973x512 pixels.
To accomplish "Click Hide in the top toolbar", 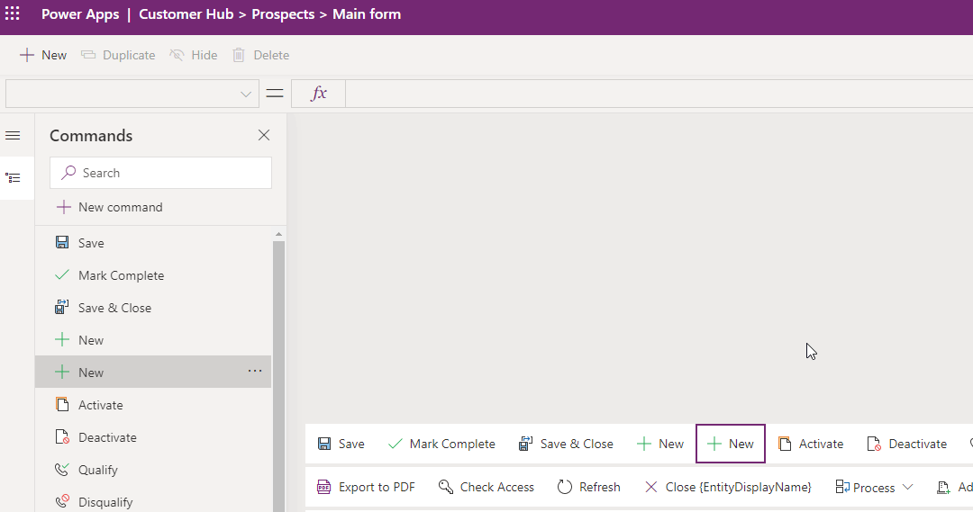I will pos(194,55).
